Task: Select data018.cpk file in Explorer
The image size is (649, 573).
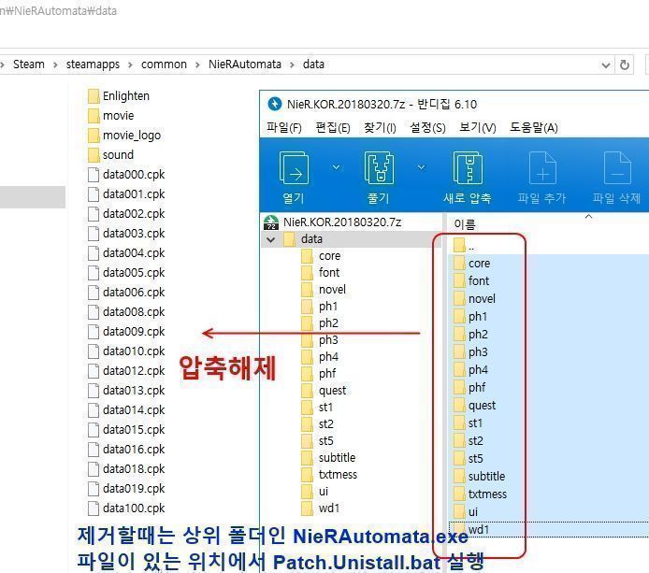Action: [x=126, y=468]
